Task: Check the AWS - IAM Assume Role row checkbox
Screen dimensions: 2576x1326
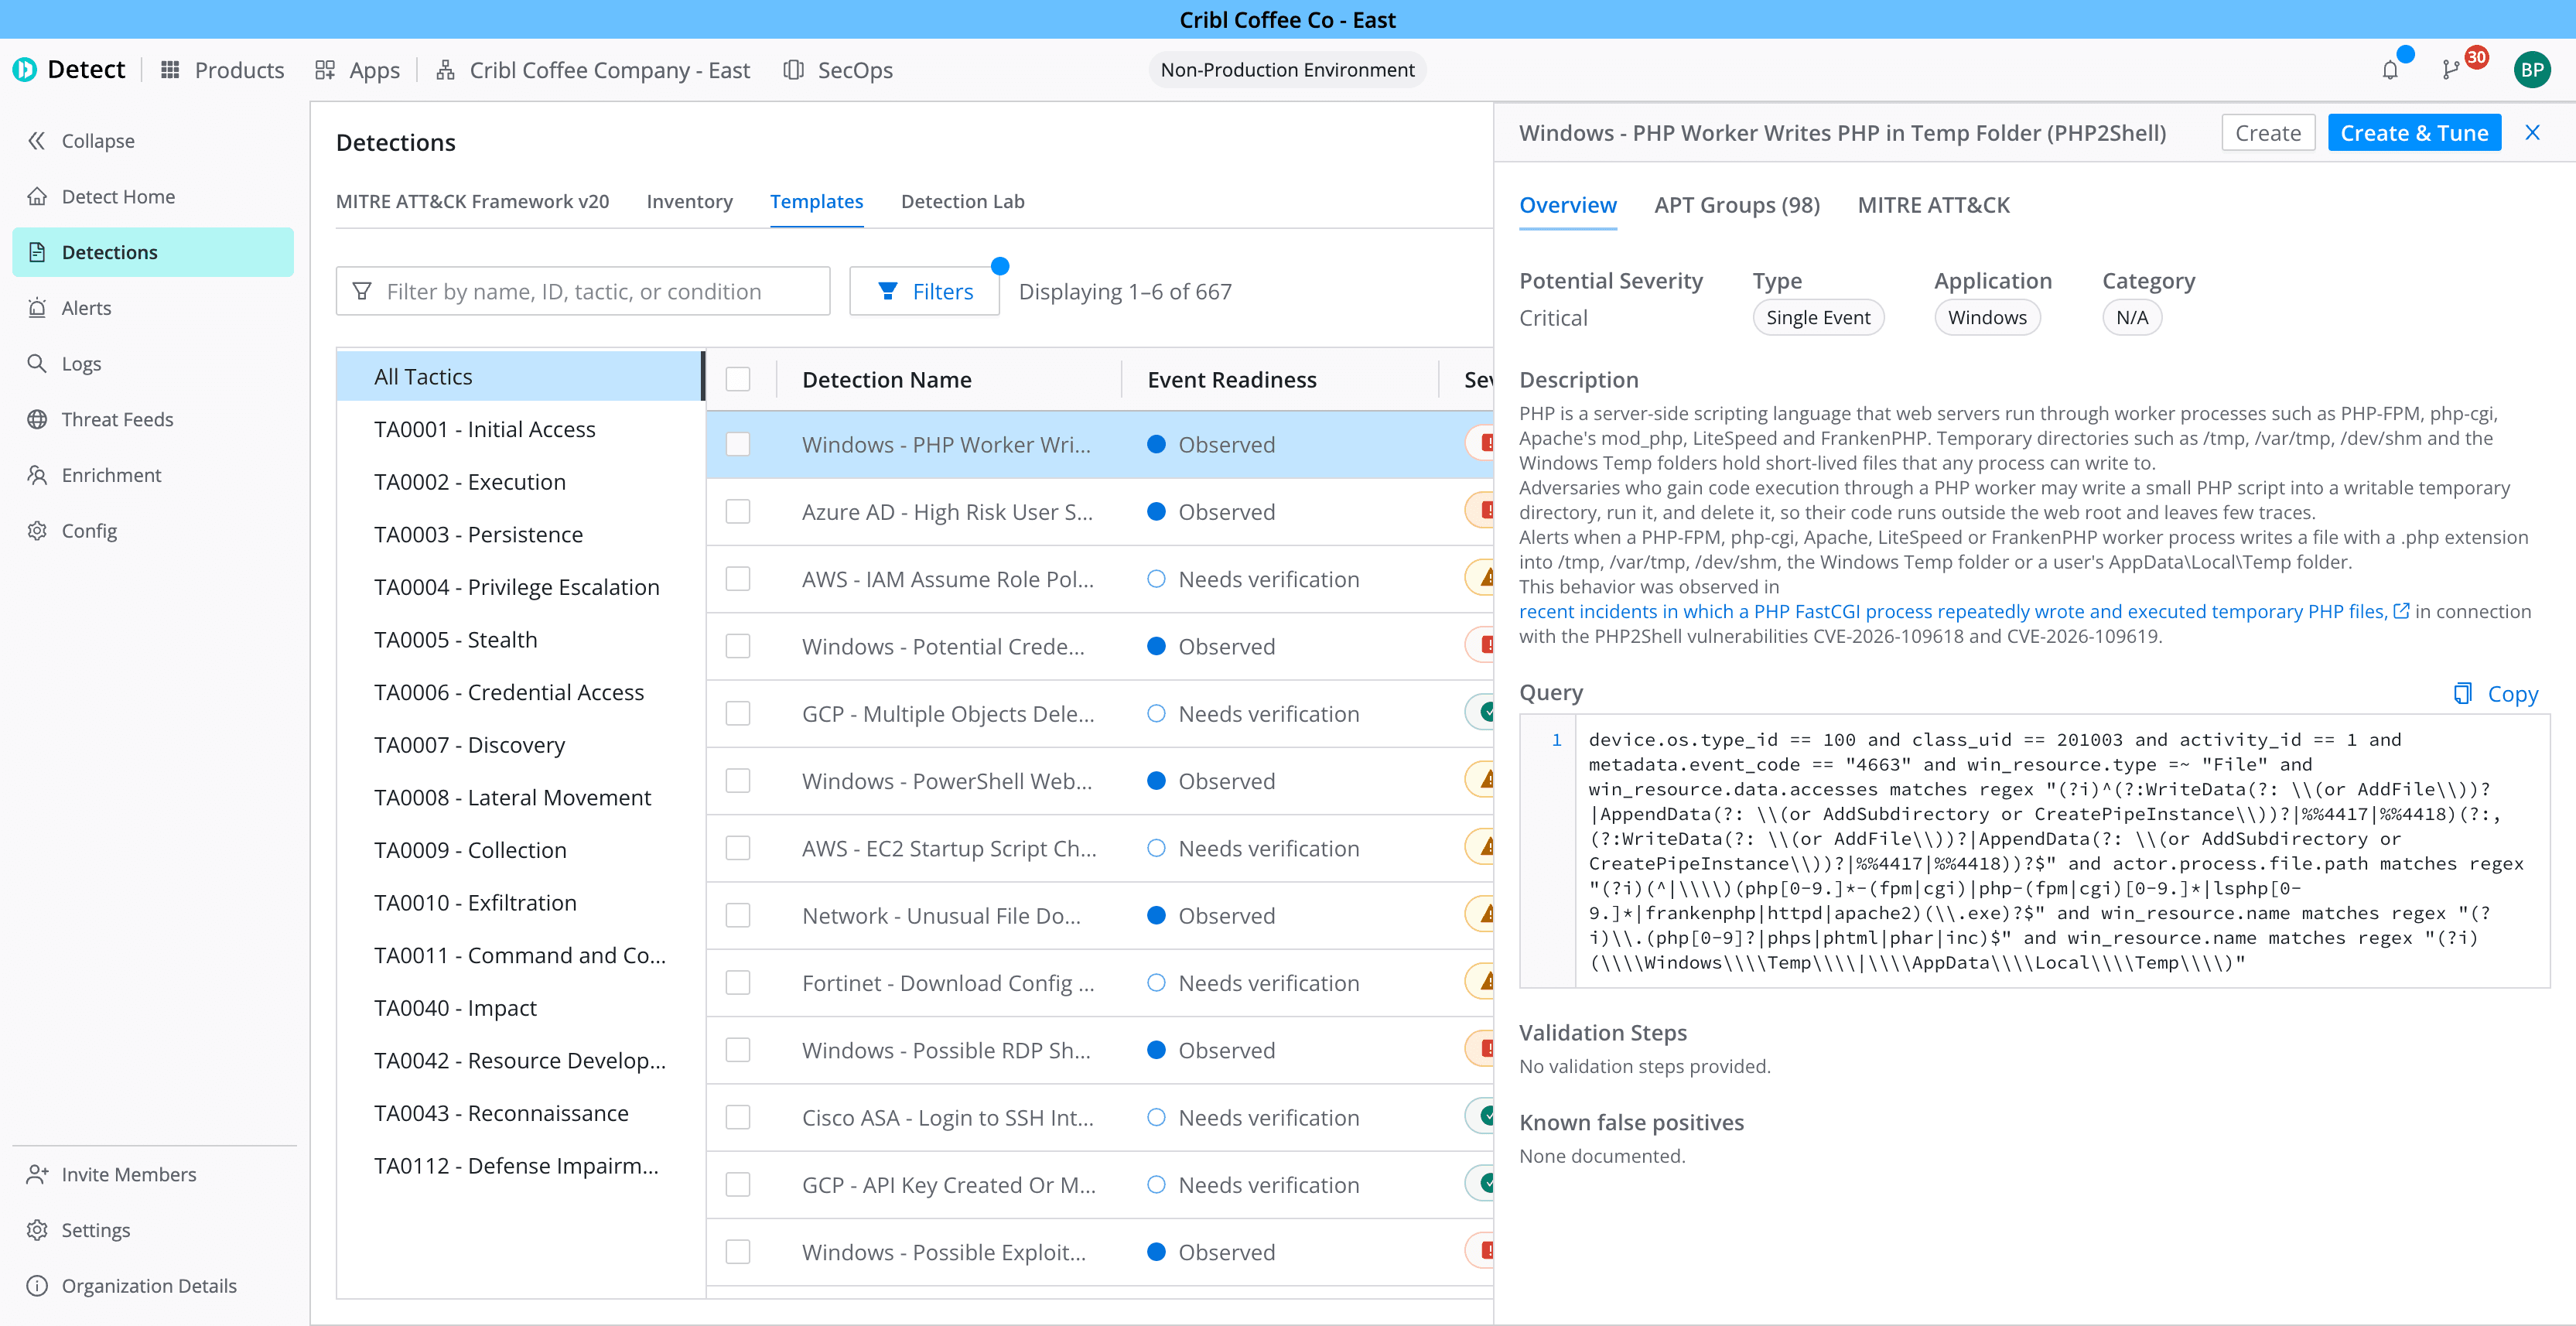Action: [x=738, y=579]
